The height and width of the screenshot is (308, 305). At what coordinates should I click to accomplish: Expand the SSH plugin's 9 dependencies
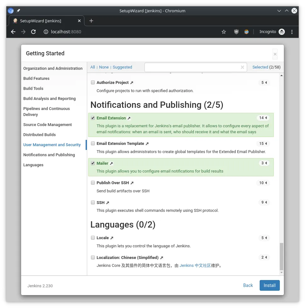264,202
